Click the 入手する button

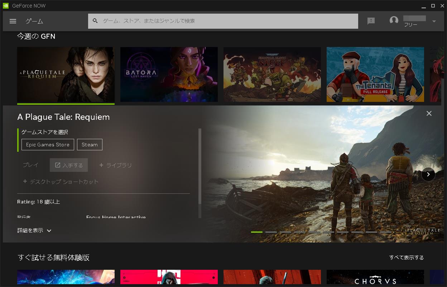click(69, 165)
